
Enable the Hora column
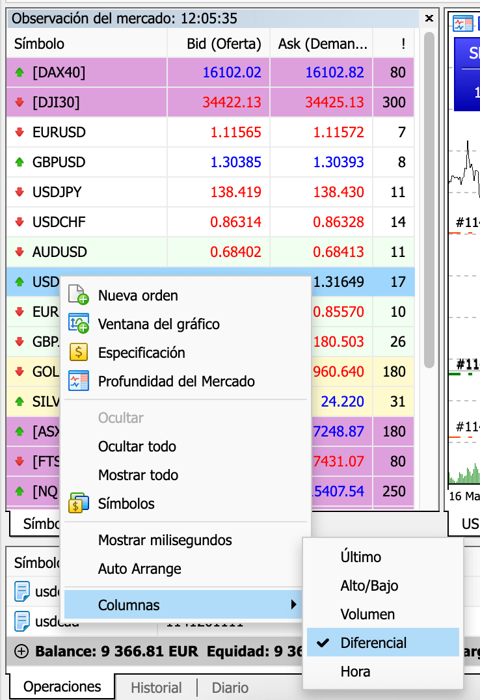click(x=355, y=671)
